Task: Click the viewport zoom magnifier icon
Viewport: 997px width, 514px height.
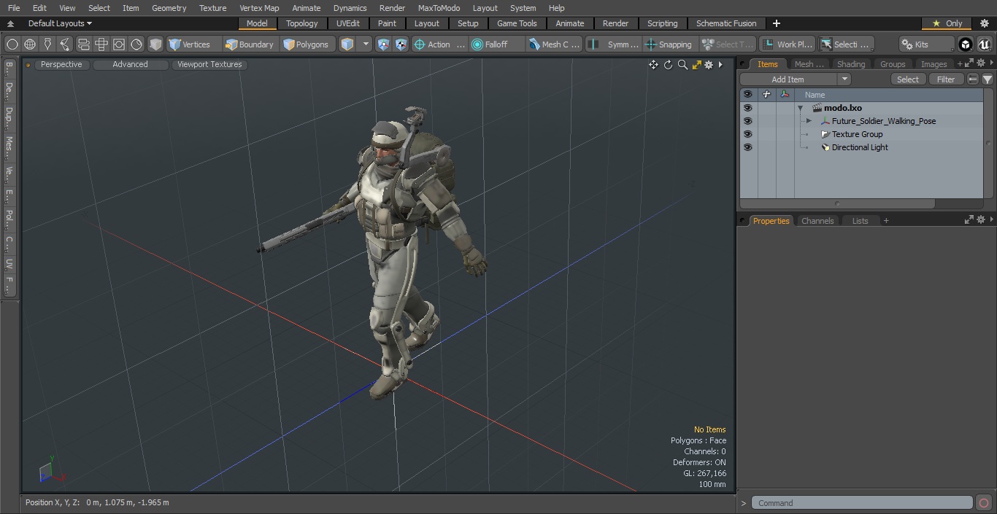Action: point(682,65)
